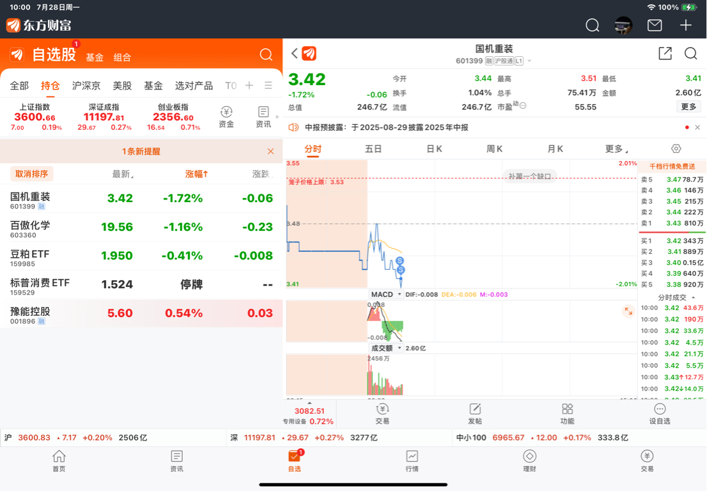Expand the index bar arrow at 3082.51
Screen dimensions: 707x491
tap(309, 403)
